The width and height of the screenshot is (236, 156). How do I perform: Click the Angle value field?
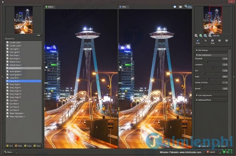225,76
